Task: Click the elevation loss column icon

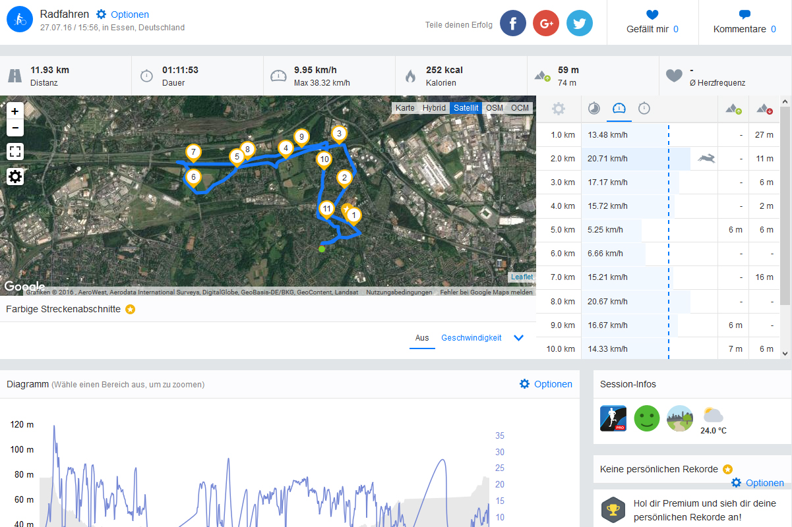Action: click(x=764, y=109)
